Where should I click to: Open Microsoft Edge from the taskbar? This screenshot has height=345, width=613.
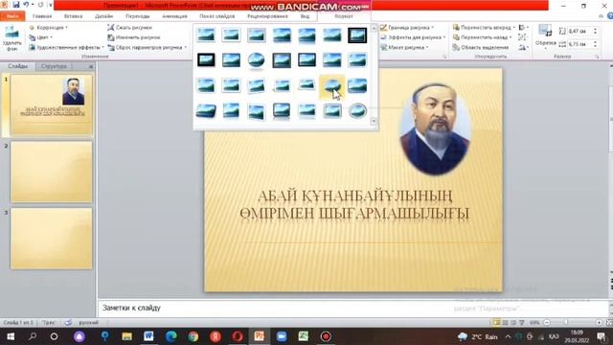click(x=170, y=336)
